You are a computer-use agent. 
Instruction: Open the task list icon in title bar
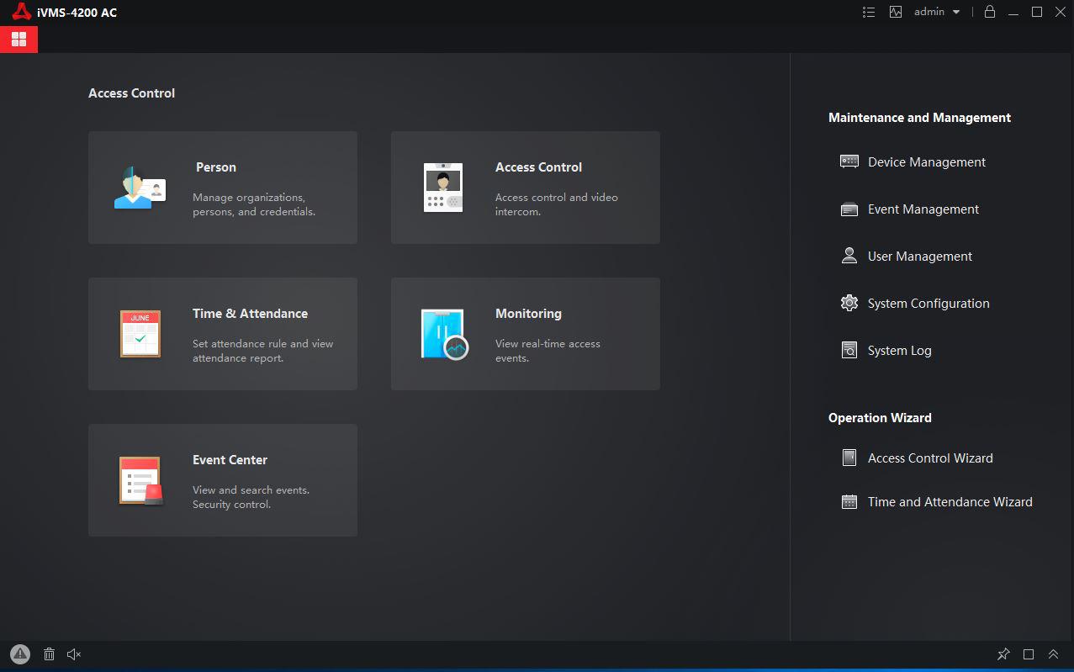[869, 12]
